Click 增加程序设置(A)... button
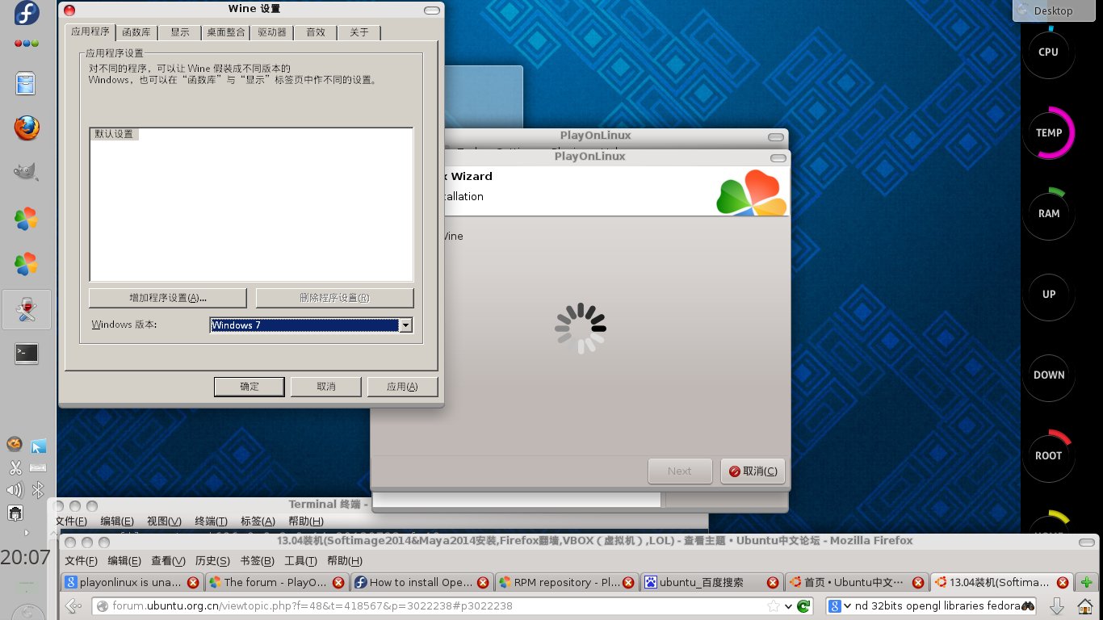The height and width of the screenshot is (620, 1103). [167, 297]
